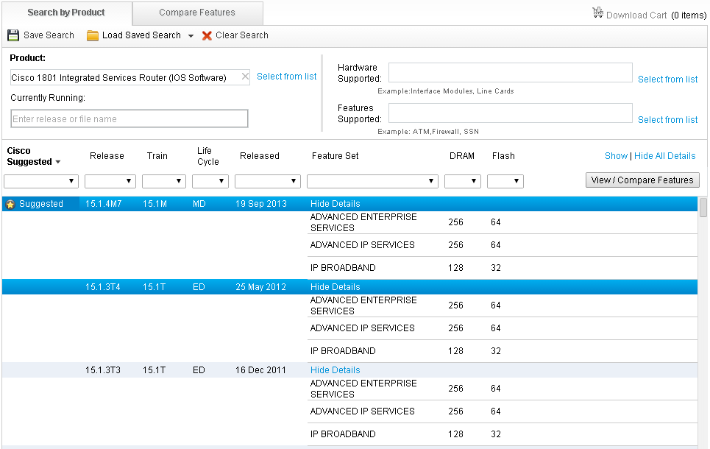This screenshot has height=449, width=710.
Task: Click Select from list for Hardware Supported
Action: pos(667,79)
